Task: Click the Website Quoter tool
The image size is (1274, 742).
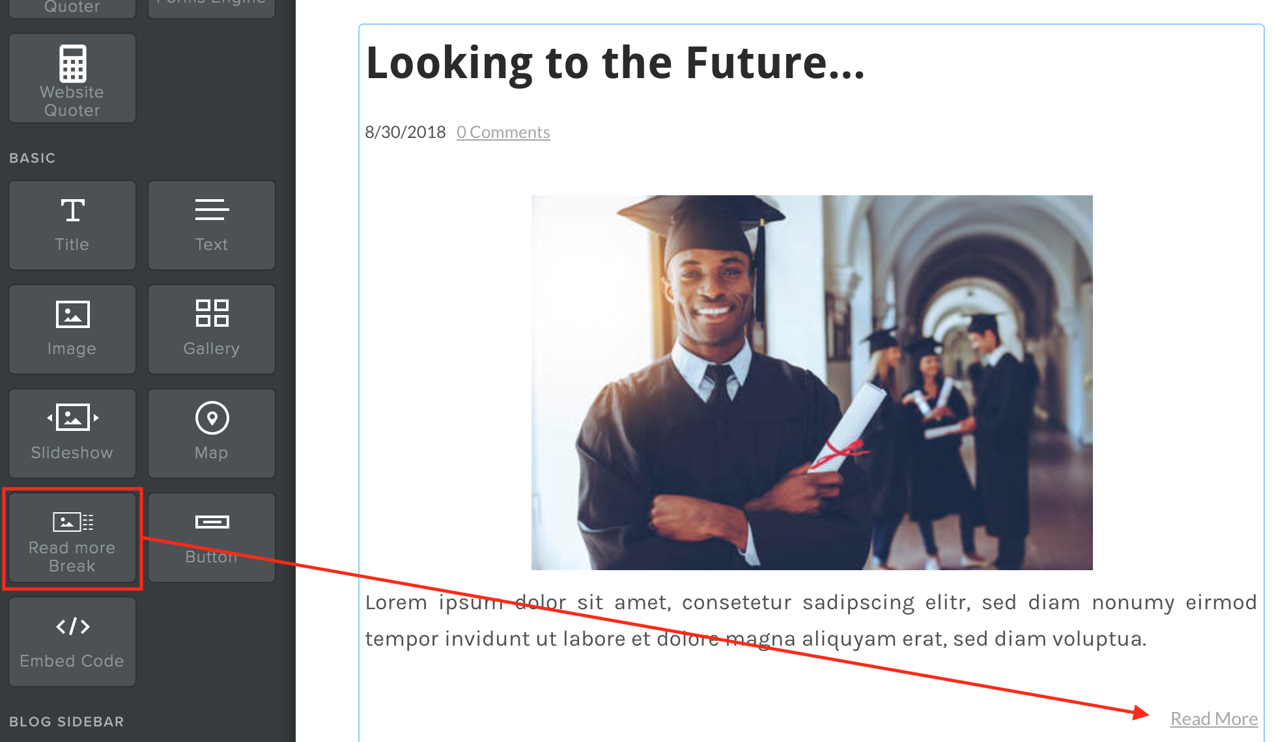Action: [x=72, y=79]
